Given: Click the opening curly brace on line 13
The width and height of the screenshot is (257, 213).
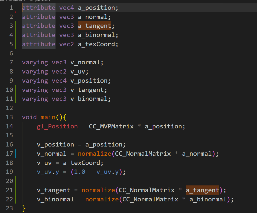Looking at the screenshot, I should 64,117.
